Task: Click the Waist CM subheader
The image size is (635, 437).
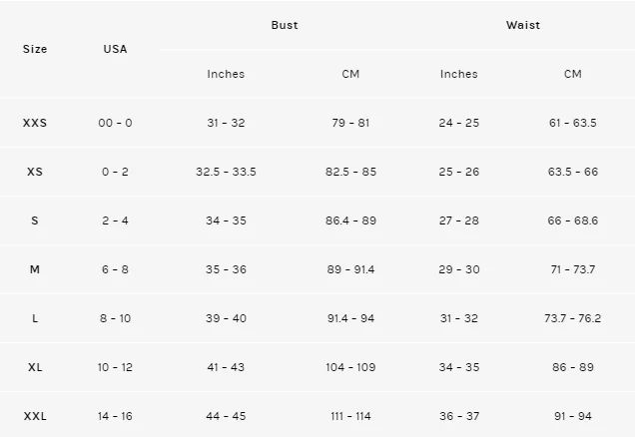Action: click(573, 74)
